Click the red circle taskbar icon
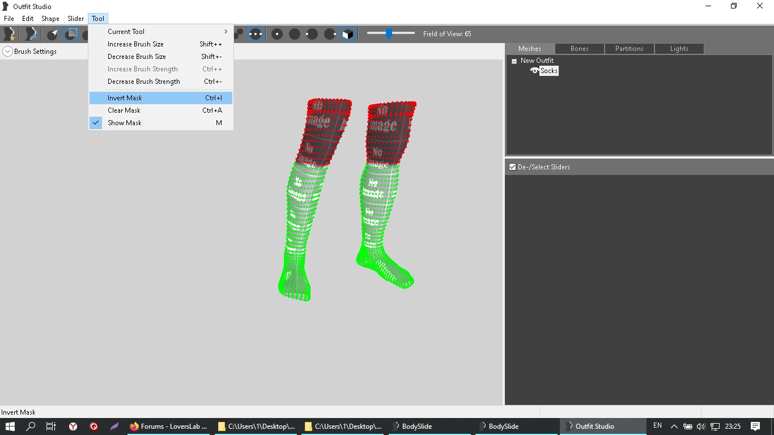This screenshot has width=774, height=435. [x=94, y=427]
